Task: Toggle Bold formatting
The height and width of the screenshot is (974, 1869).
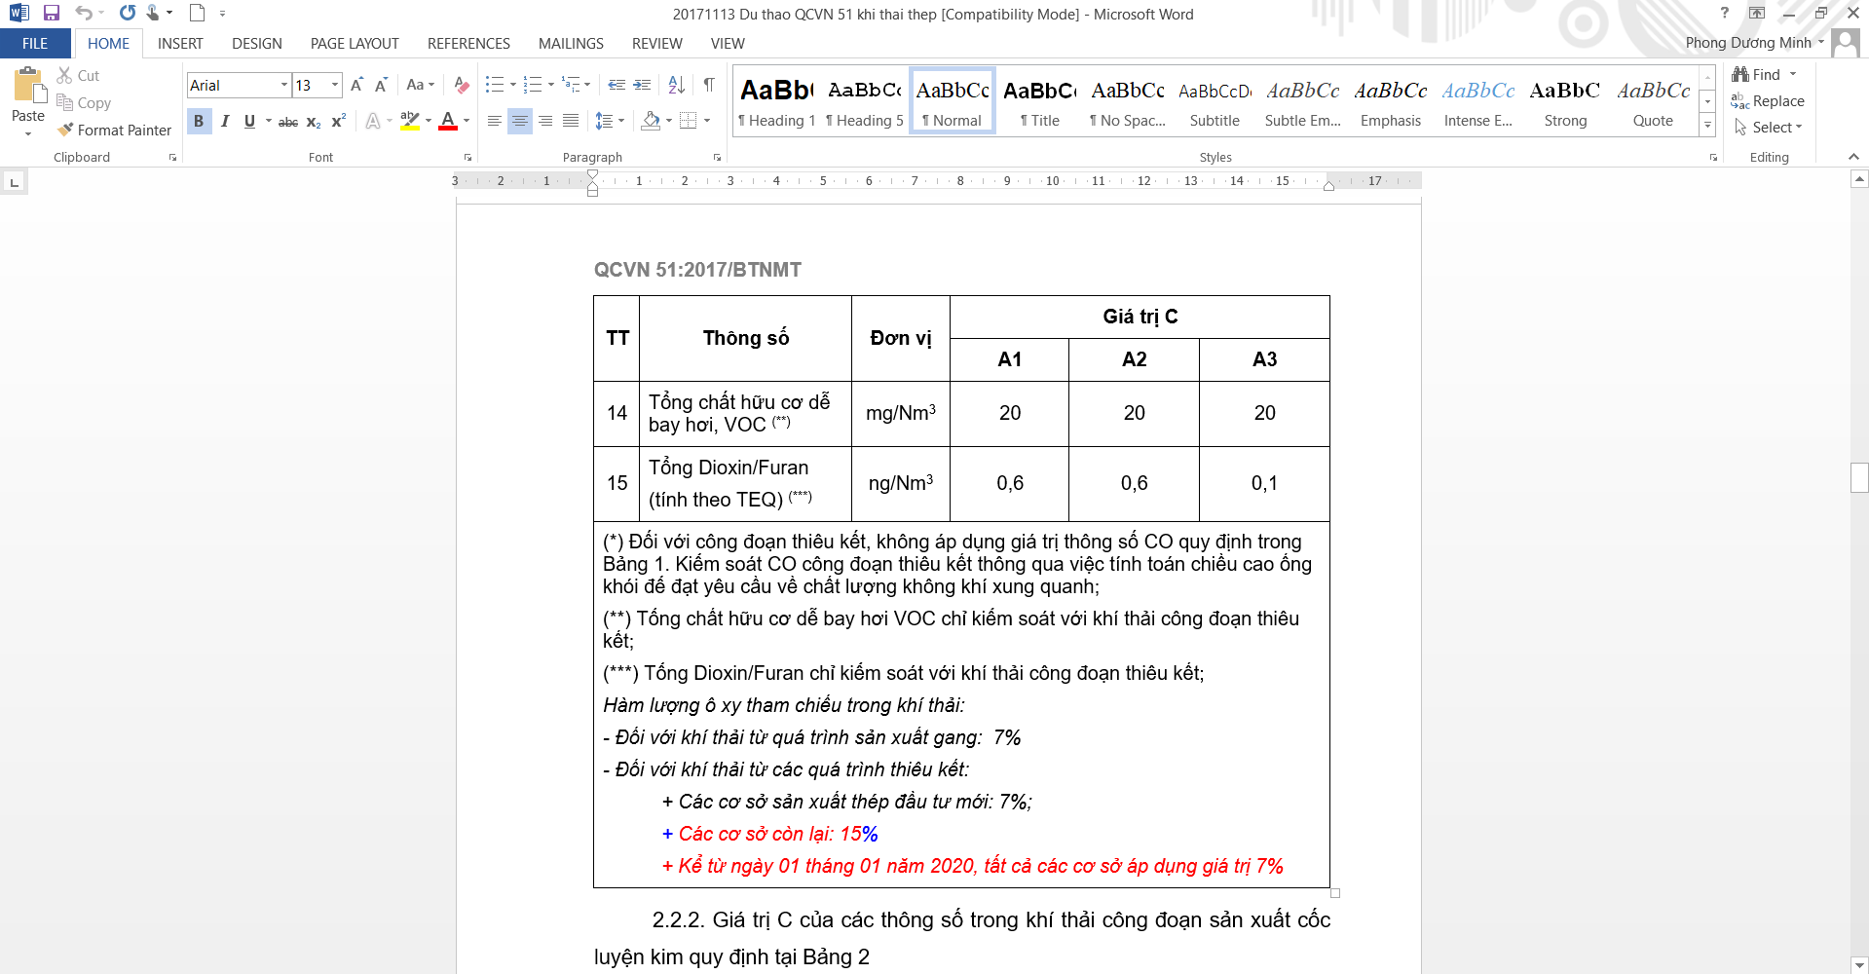Action: coord(199,121)
